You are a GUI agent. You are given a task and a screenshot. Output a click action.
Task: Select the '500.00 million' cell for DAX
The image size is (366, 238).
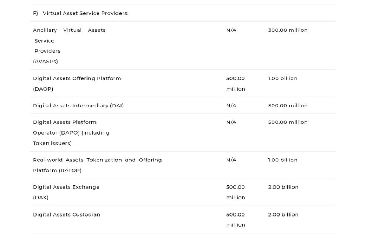click(x=236, y=192)
